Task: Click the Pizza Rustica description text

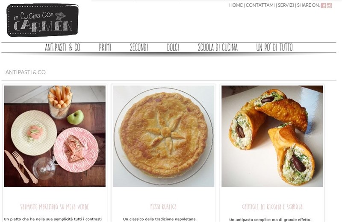Action: coord(159,219)
